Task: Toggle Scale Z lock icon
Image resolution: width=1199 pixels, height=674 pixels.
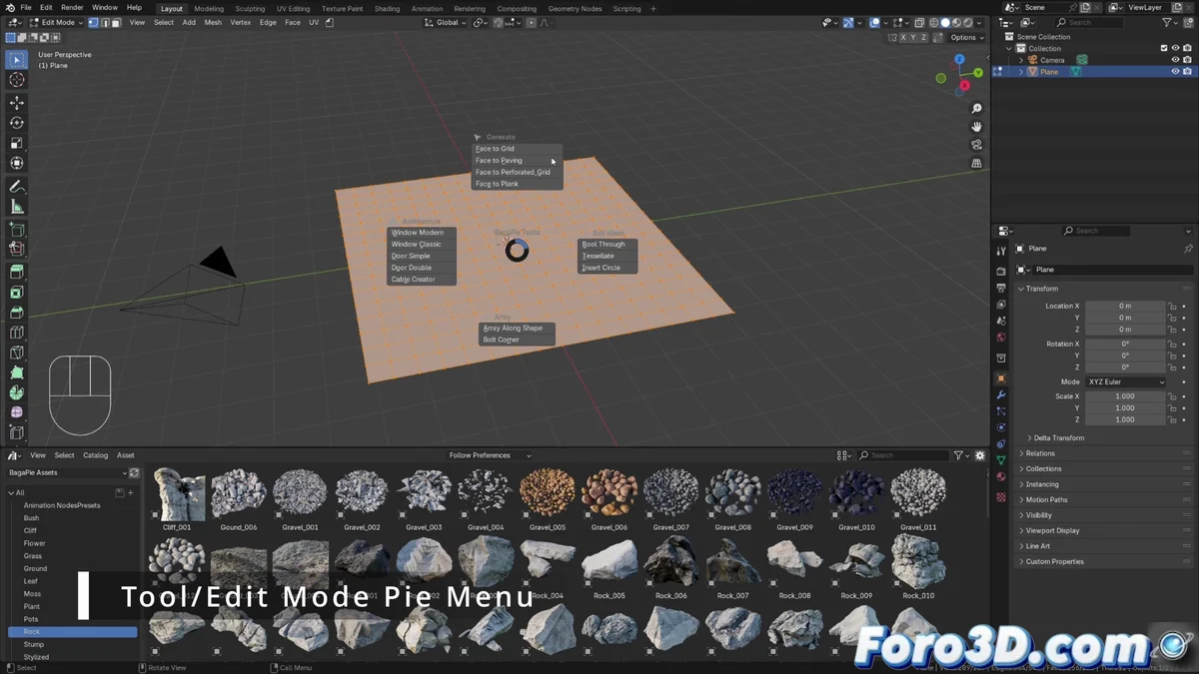Action: click(1173, 419)
